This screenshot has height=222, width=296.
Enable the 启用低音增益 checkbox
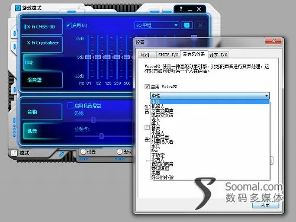70,105
